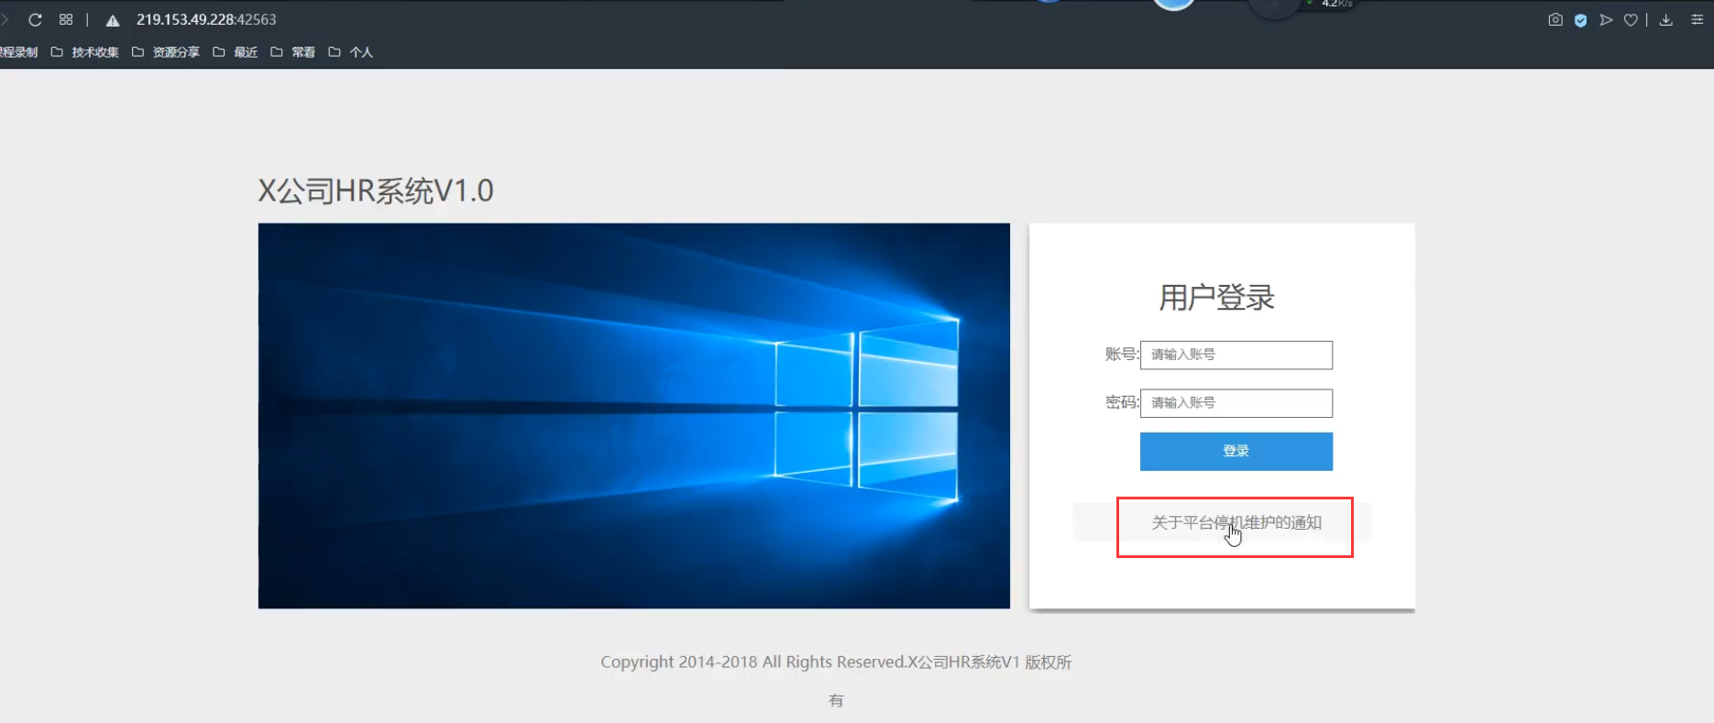Expand the 常看 bookmarks folder

(x=293, y=52)
